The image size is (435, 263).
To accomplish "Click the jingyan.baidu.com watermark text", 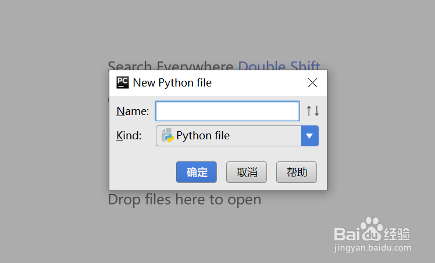I will tap(373, 248).
